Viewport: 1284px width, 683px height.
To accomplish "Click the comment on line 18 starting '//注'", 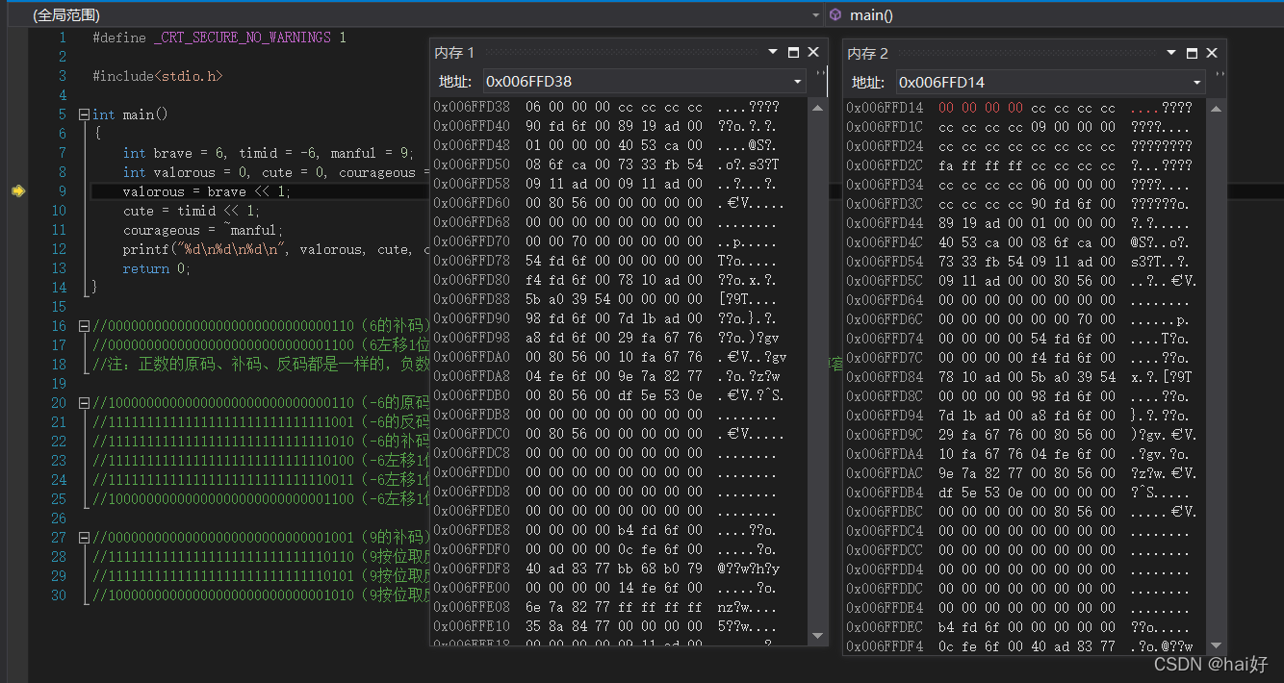I will pyautogui.click(x=260, y=365).
